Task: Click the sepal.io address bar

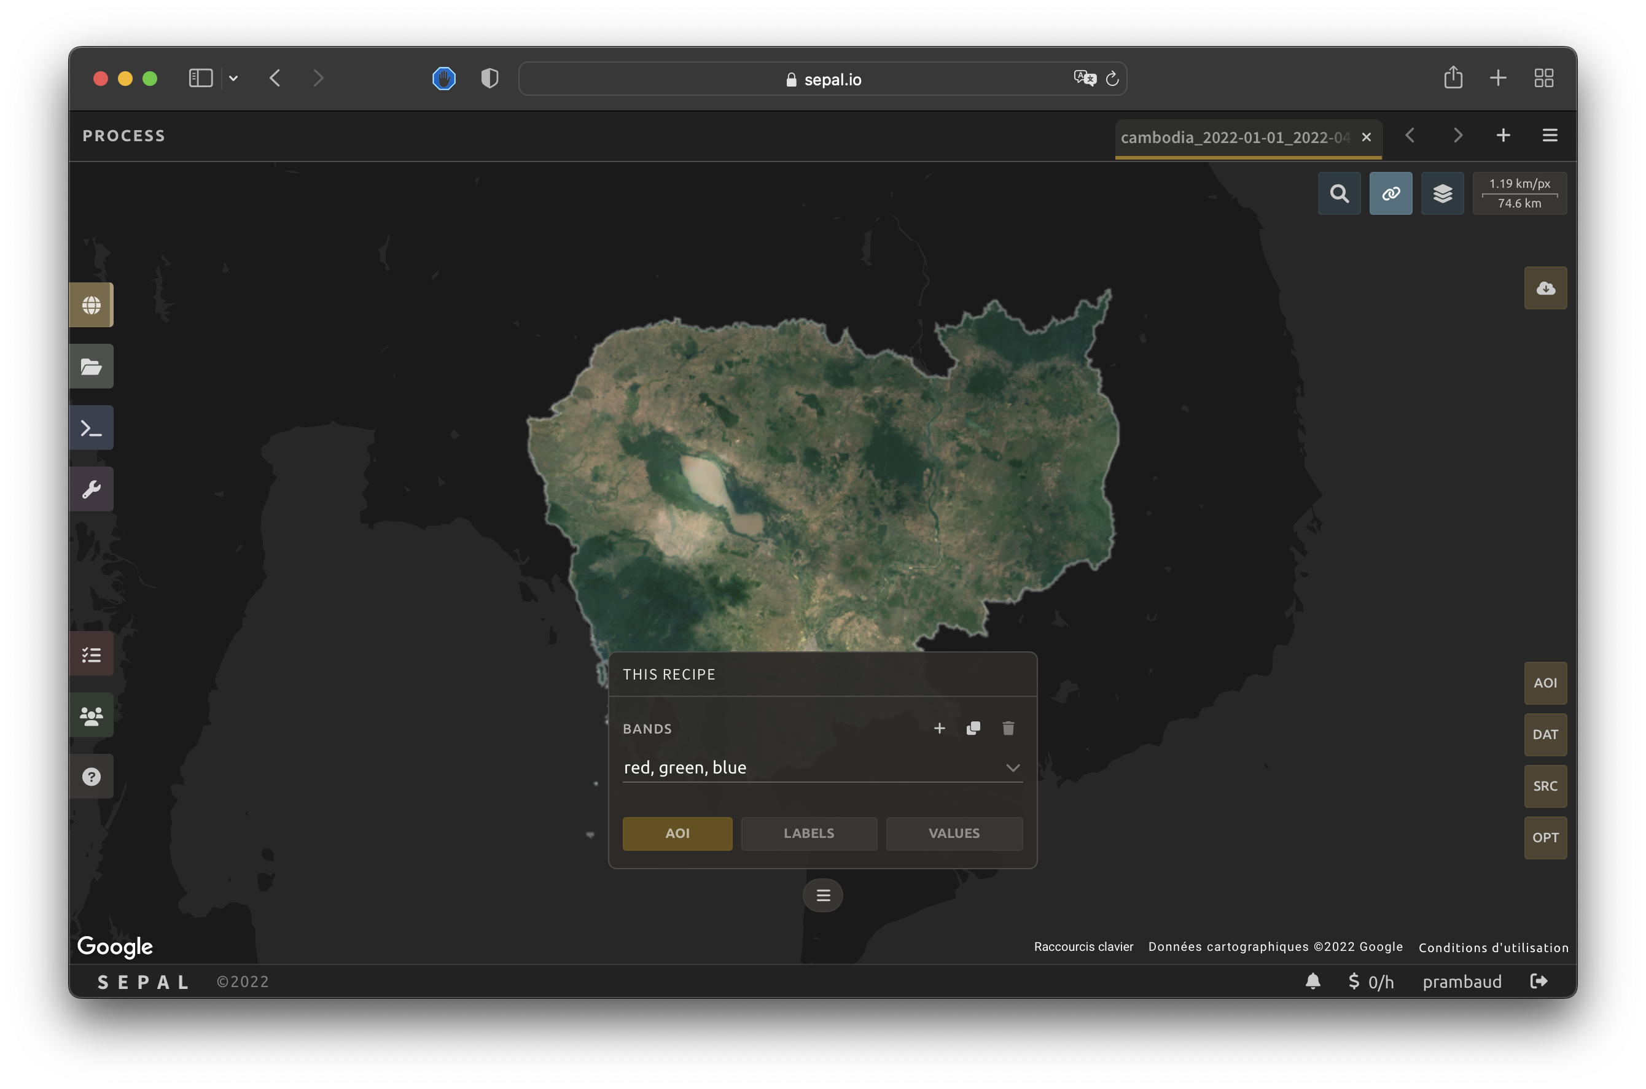Action: coord(822,79)
